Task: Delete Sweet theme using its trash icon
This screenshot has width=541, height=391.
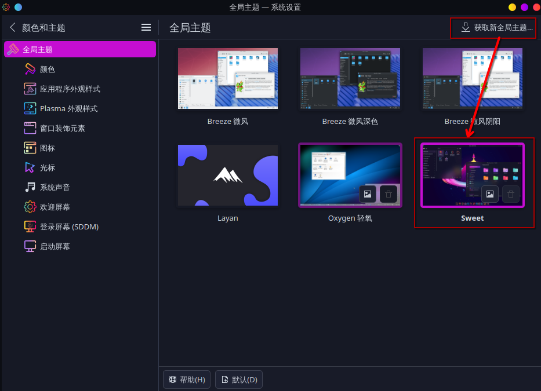Action: [x=510, y=194]
